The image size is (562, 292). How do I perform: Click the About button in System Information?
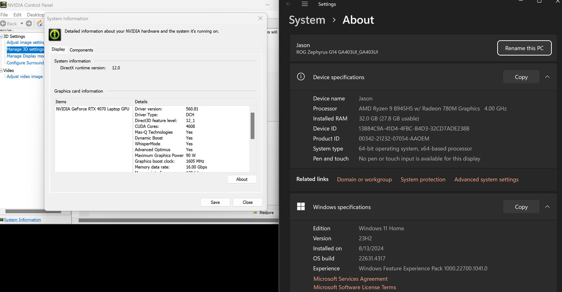coord(242,179)
